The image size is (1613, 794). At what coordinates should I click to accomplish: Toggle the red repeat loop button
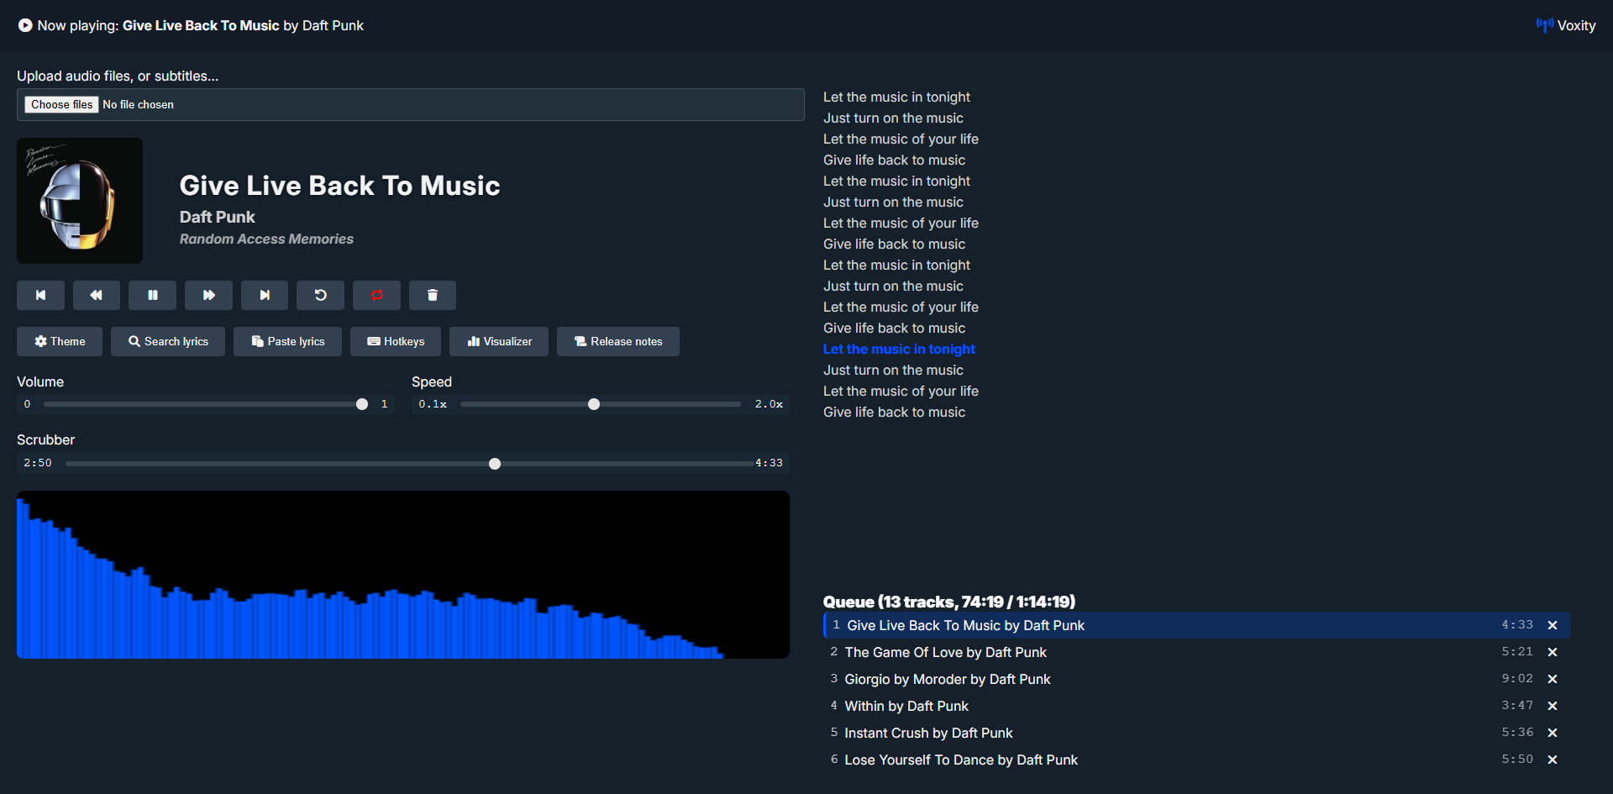pos(376,295)
